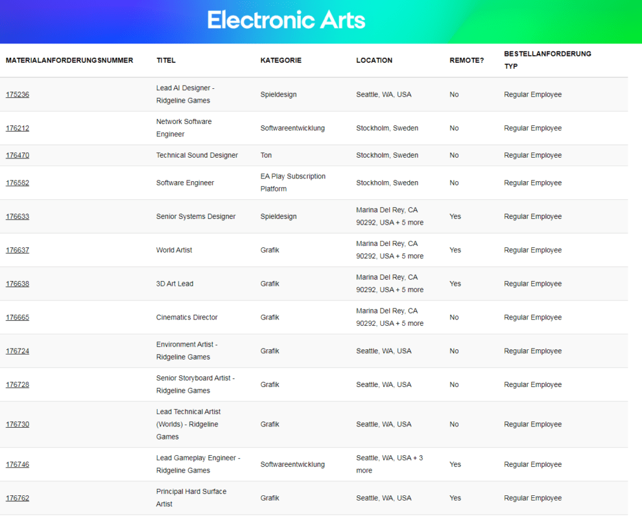Select the Software Engineer title for 176582

coord(185,183)
